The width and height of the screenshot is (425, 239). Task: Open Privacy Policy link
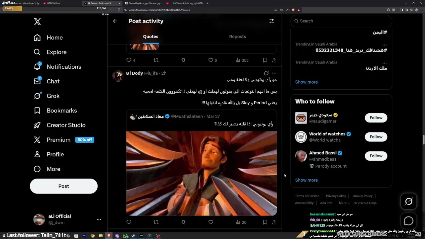coord(336,196)
